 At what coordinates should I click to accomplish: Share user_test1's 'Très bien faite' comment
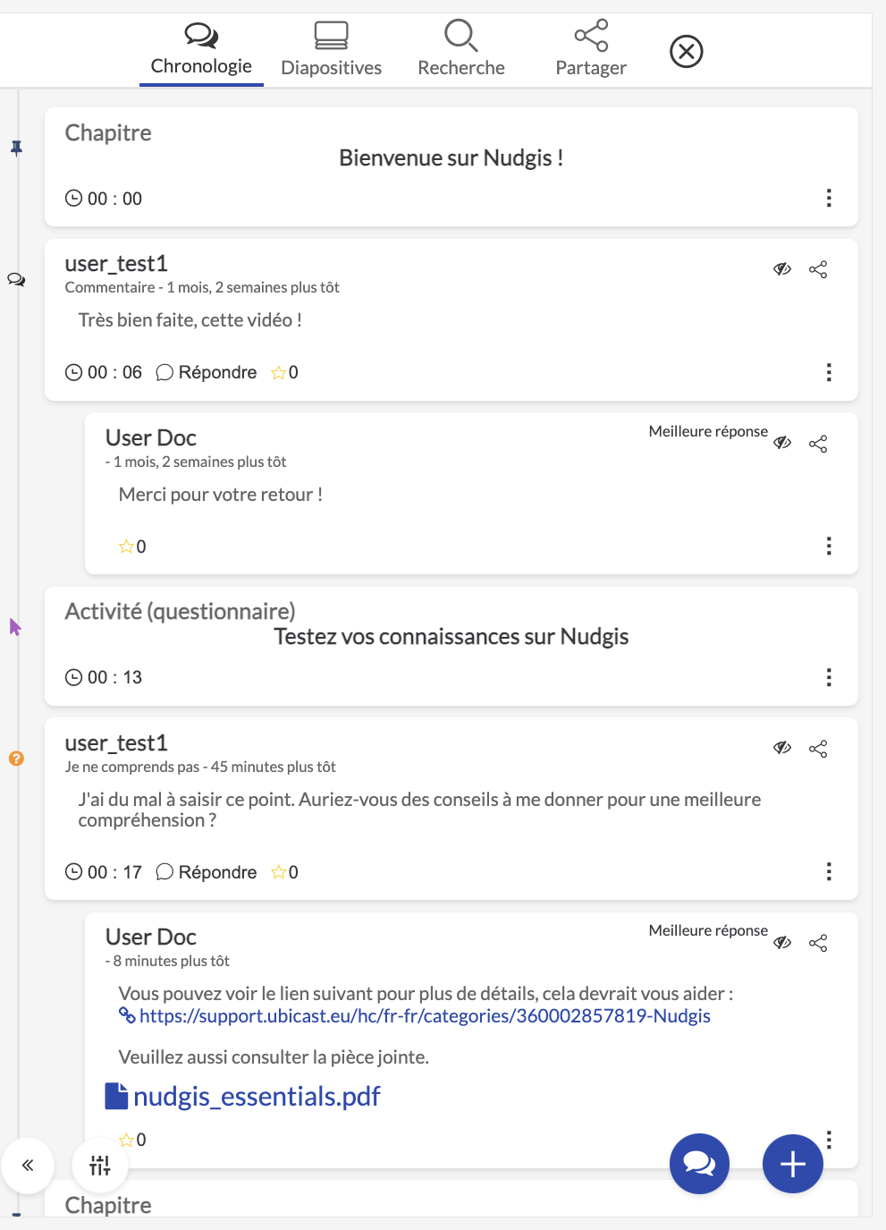click(818, 269)
